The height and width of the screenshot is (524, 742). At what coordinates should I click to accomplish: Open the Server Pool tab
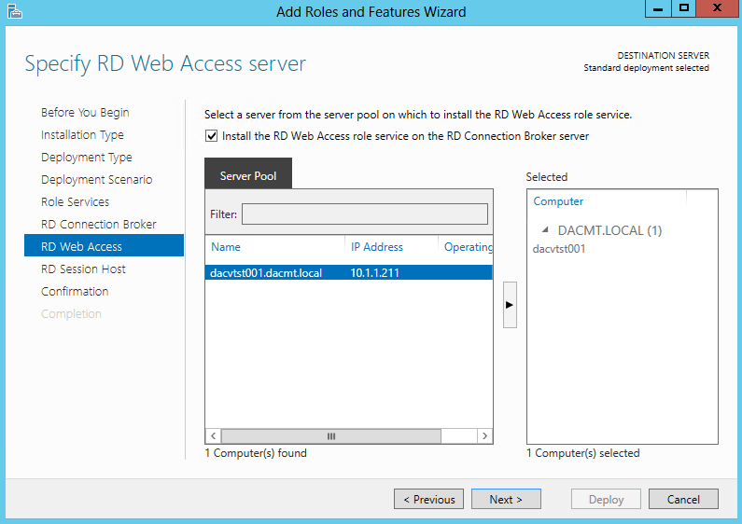pyautogui.click(x=248, y=176)
